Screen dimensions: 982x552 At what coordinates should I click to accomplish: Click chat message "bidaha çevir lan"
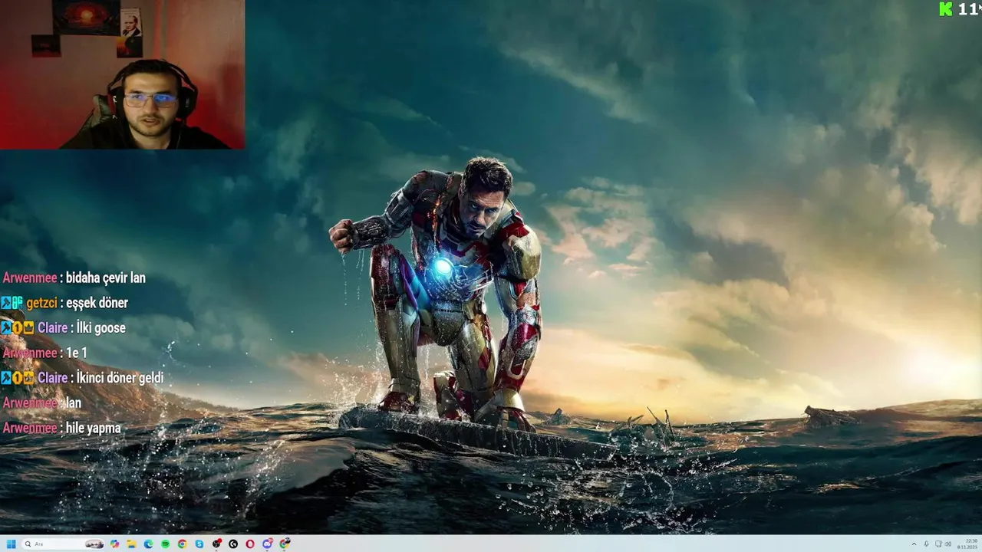click(106, 278)
